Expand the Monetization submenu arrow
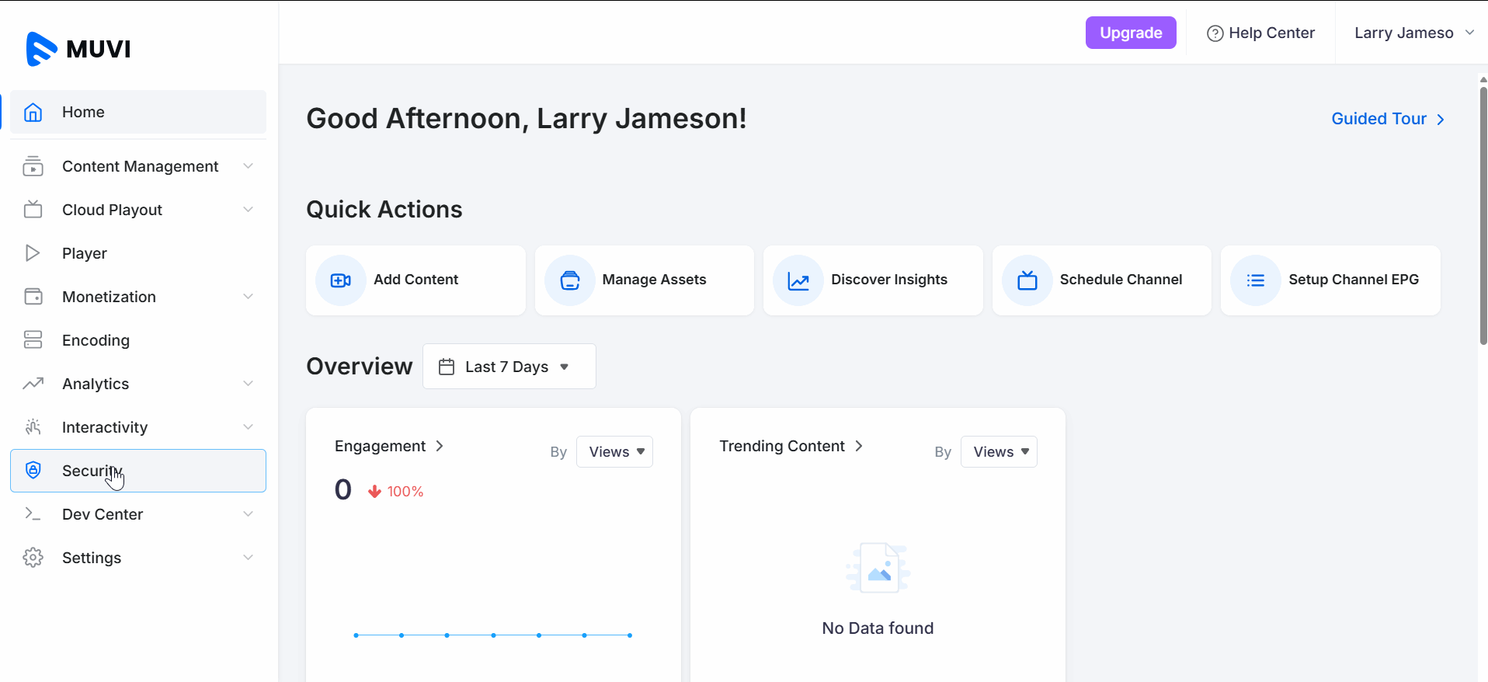 [248, 297]
